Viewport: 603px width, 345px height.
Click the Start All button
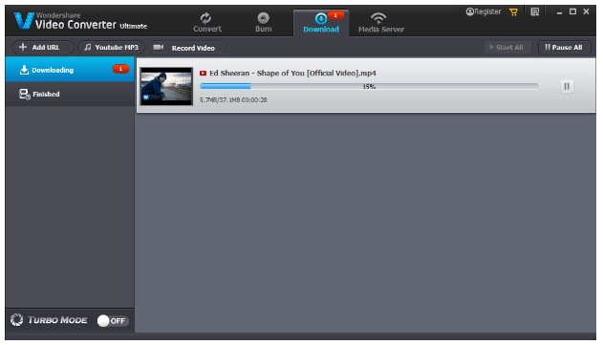[507, 48]
